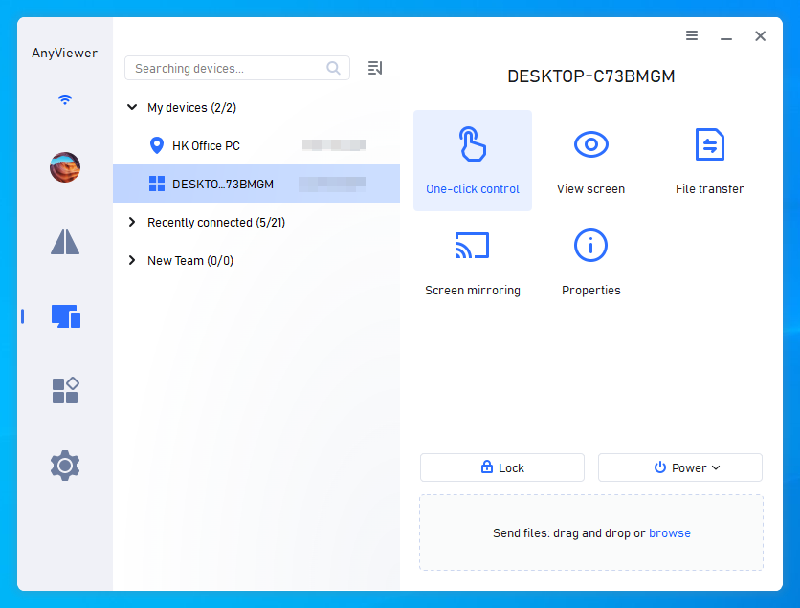
Task: Click the Searching devices input field
Action: coord(236,68)
